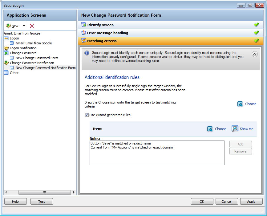Toggle Use Wizard generated rules checkbox
The width and height of the screenshot is (267, 216).
pyautogui.click(x=87, y=115)
